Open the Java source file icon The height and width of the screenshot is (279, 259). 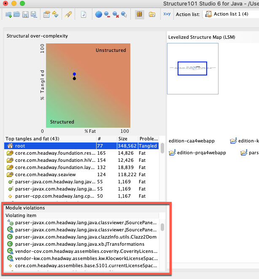click(x=84, y=14)
